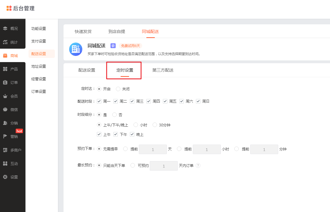The width and height of the screenshot is (330, 212).
Task: Click the help question mark after 天内订单
Action: [198, 166]
